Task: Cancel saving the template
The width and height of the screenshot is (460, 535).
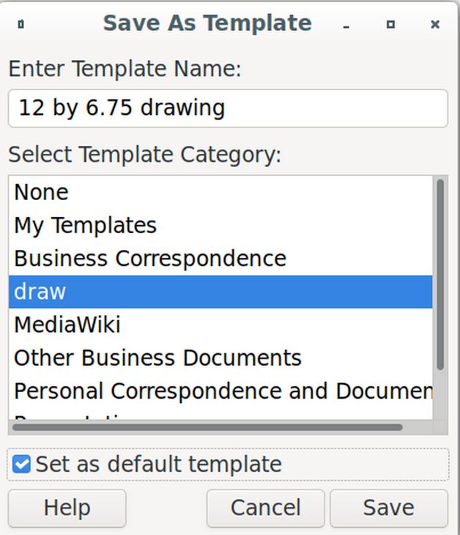Action: pyautogui.click(x=265, y=508)
